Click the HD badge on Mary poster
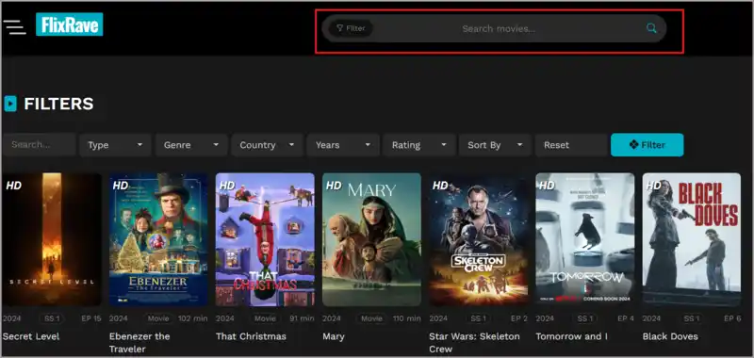The width and height of the screenshot is (754, 358). tap(334, 186)
